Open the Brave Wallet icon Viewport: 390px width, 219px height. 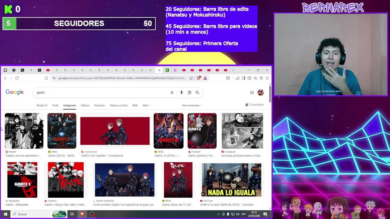tap(249, 78)
